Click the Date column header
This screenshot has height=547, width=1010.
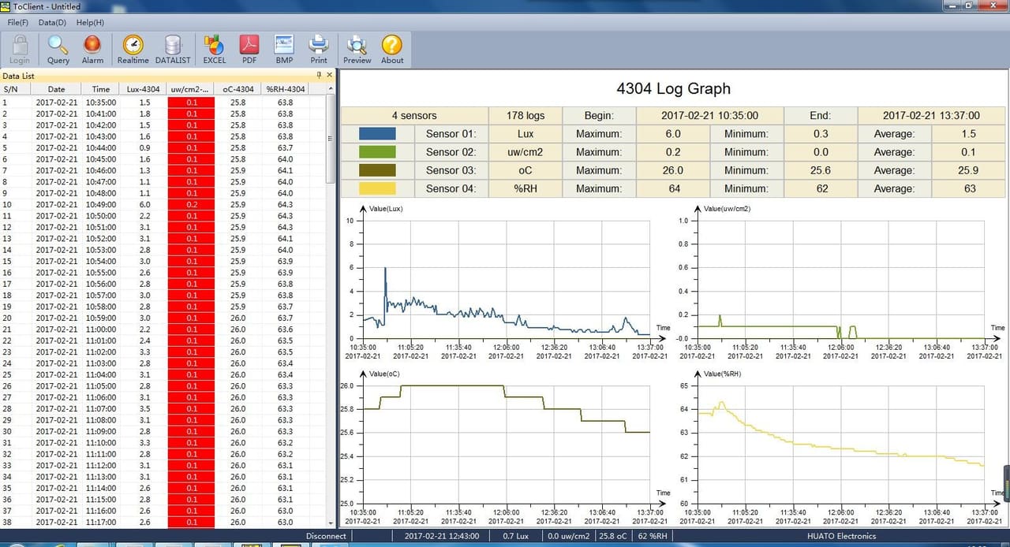(57, 89)
